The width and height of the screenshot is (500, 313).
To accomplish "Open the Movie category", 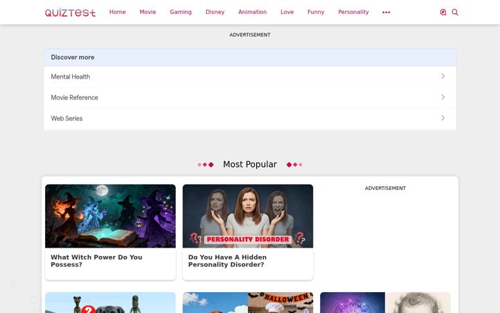I will point(148,12).
